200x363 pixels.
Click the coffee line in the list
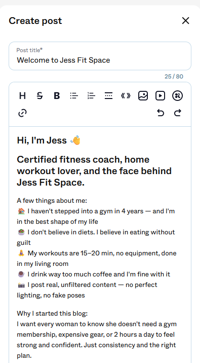(x=94, y=275)
